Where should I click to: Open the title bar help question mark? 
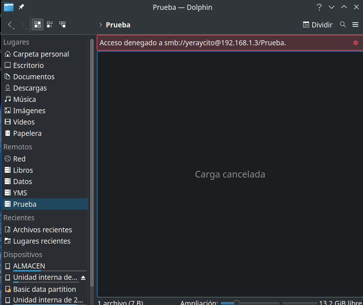(319, 7)
